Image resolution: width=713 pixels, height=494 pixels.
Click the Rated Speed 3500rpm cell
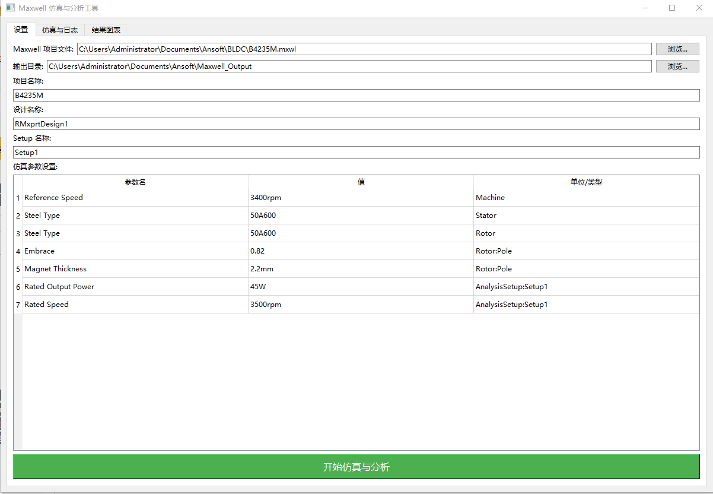(x=361, y=305)
